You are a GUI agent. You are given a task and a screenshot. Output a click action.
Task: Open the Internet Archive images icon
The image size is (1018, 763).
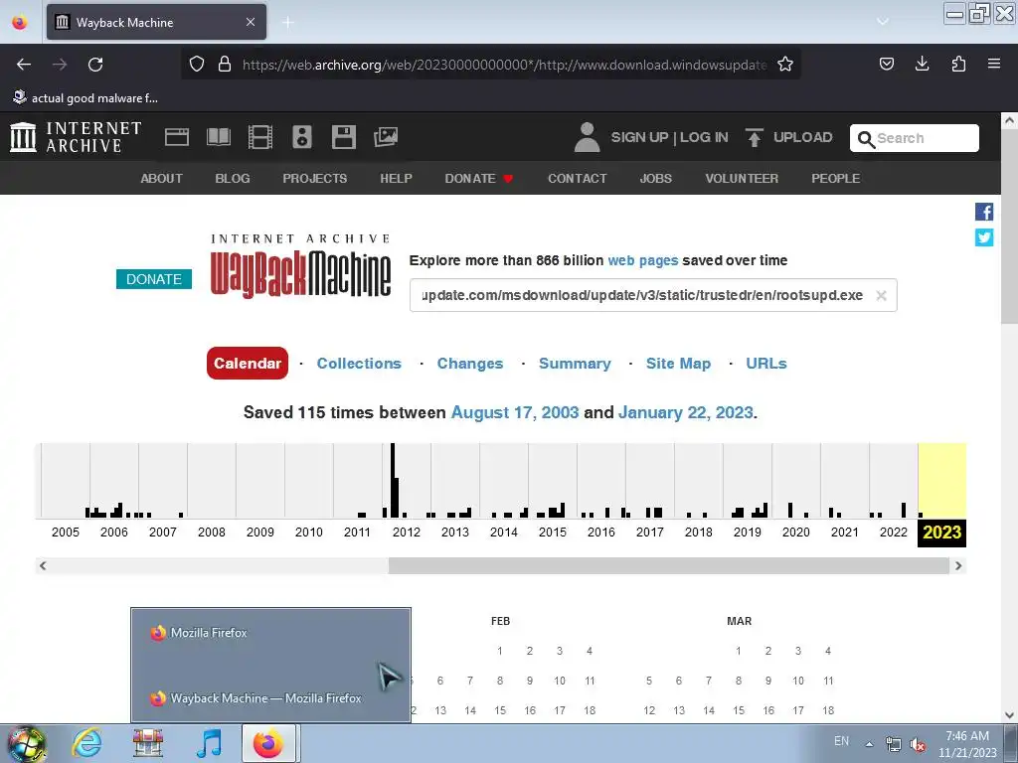point(386,137)
